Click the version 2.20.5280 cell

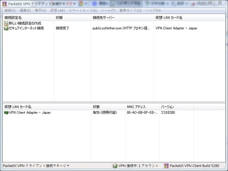pos(168,112)
